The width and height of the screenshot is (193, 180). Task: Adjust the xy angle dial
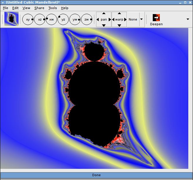[x=28, y=19]
